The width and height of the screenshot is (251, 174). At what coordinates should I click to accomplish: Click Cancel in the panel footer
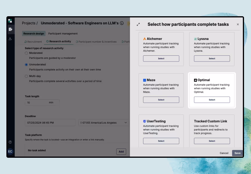224,153
